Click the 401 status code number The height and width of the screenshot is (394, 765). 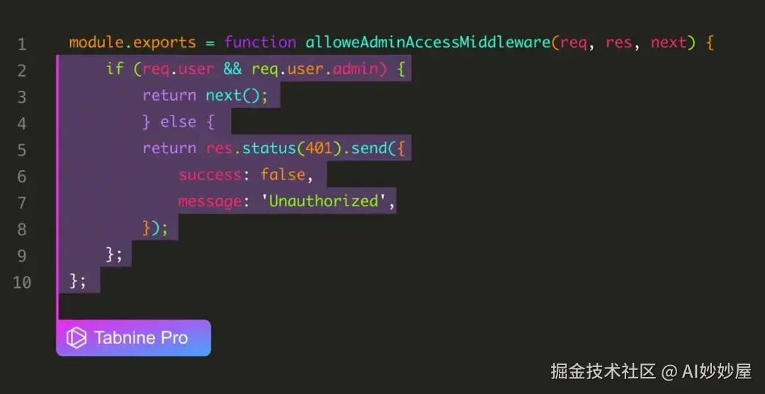coord(319,148)
